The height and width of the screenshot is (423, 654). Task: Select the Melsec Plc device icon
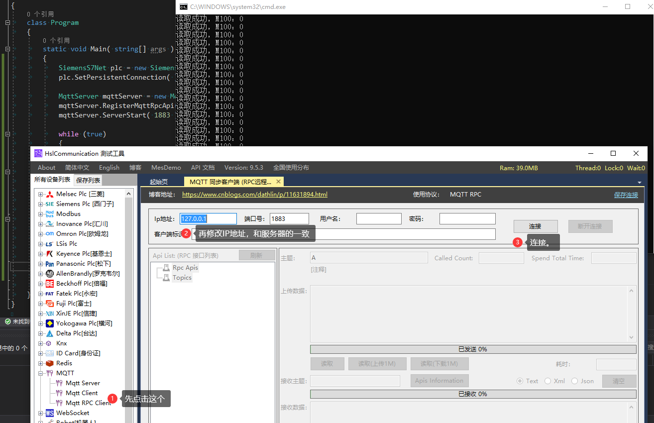click(50, 194)
